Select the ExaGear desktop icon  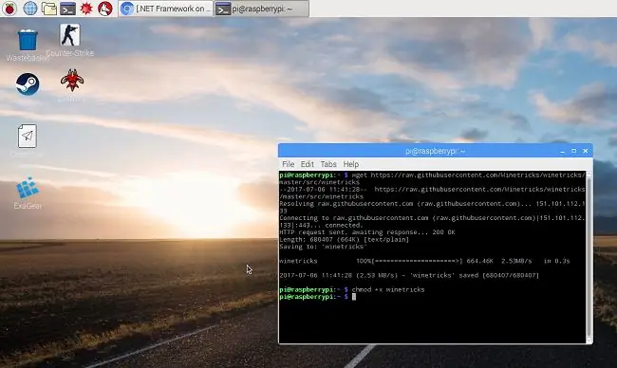click(x=28, y=193)
